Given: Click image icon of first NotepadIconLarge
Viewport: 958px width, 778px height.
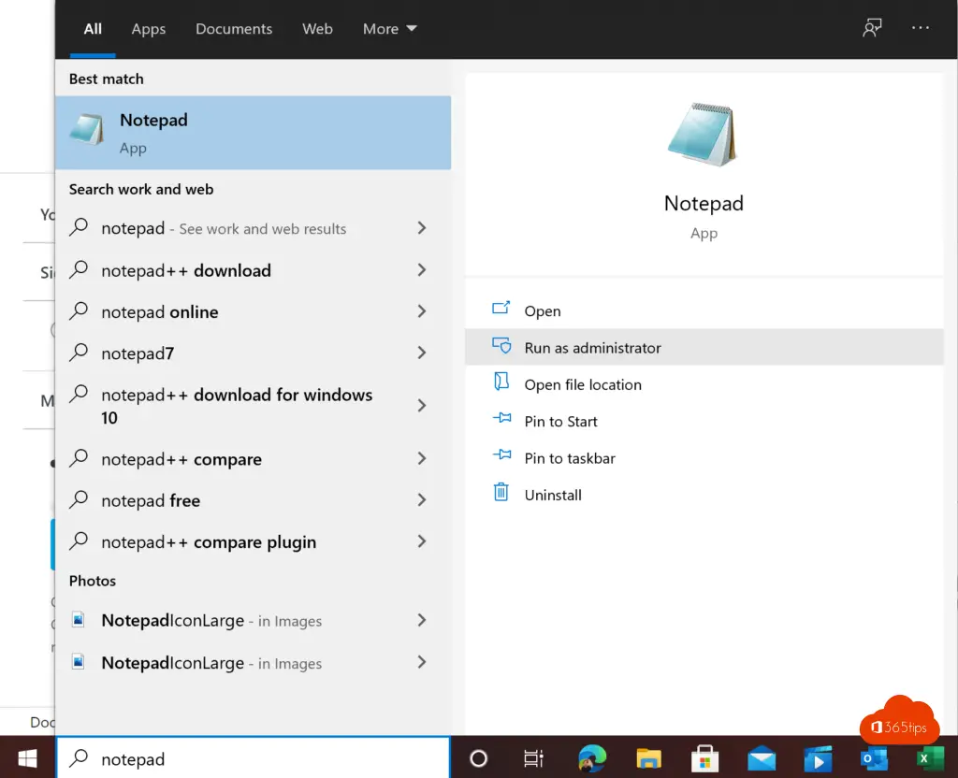Looking at the screenshot, I should coord(79,620).
